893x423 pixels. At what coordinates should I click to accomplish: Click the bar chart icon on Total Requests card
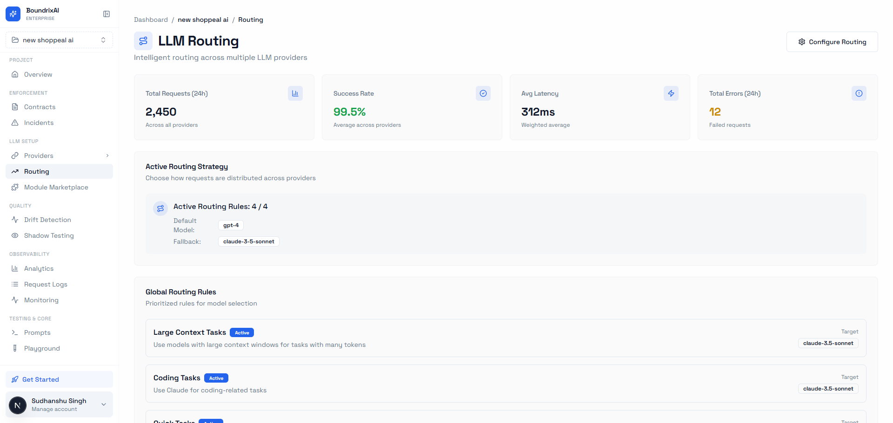(295, 93)
